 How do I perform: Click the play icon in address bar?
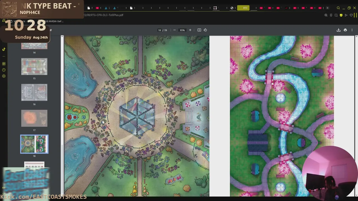[346, 15]
